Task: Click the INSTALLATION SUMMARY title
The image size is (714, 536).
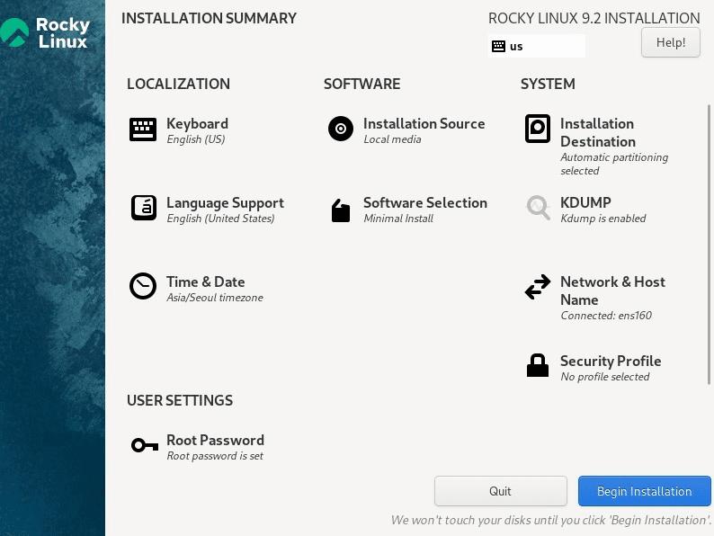Action: point(209,18)
